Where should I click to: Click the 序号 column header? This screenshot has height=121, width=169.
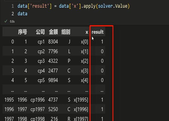click(x=22, y=32)
